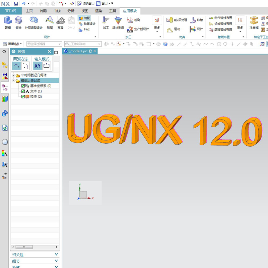
Task: Open the 运动 motion simulation
Action: click(x=173, y=29)
